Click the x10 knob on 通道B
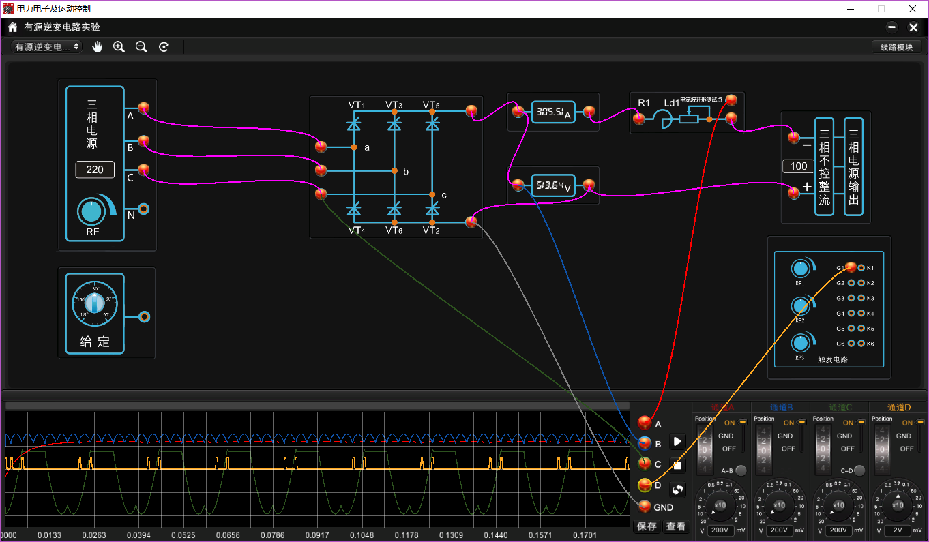Screen dimensions: 929x542 [780, 505]
